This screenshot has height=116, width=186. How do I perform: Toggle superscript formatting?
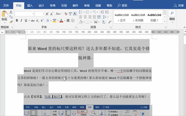tap(42, 21)
